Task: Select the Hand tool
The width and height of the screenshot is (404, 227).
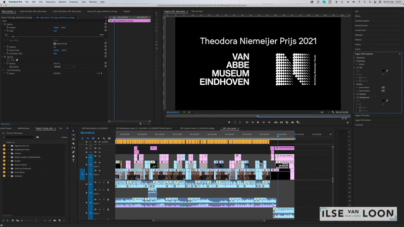Action: pyautogui.click(x=73, y=156)
